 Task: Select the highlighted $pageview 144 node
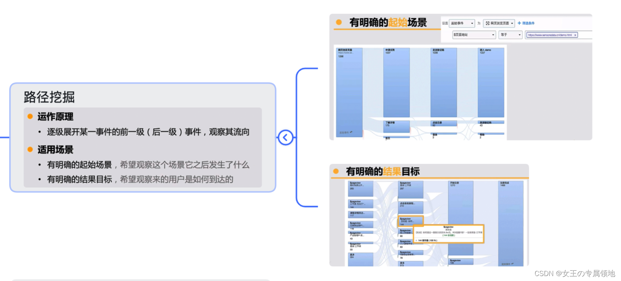[x=411, y=221]
